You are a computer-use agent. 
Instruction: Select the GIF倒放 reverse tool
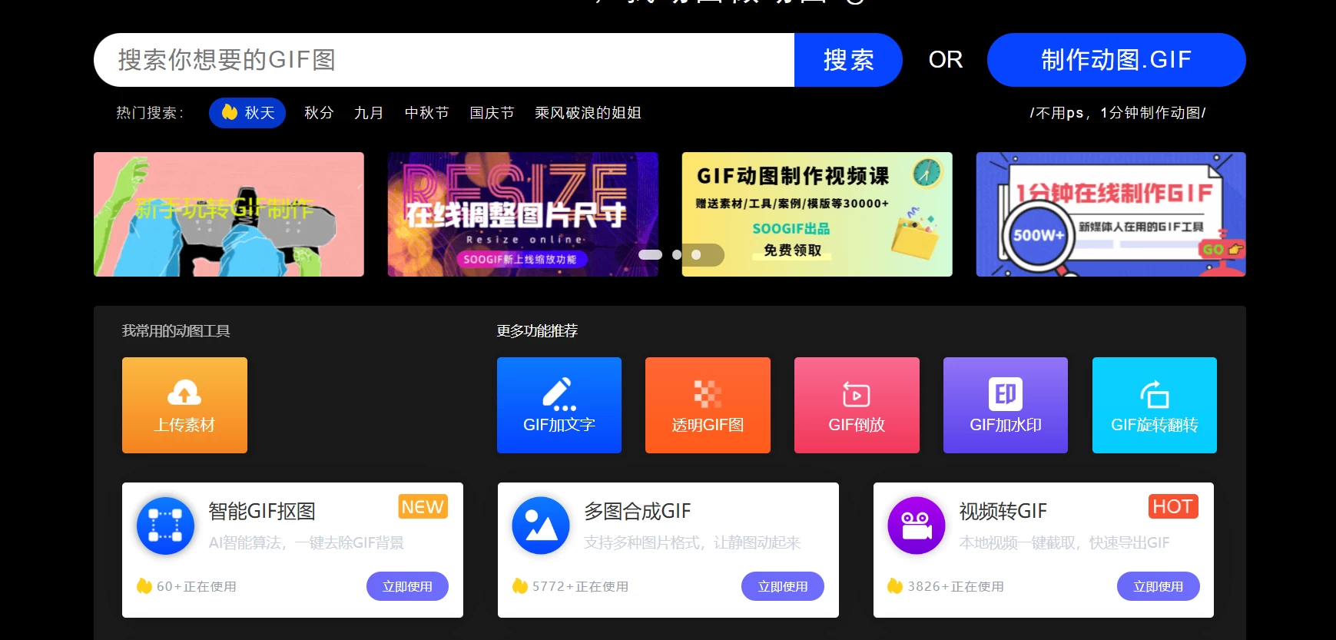pos(856,405)
